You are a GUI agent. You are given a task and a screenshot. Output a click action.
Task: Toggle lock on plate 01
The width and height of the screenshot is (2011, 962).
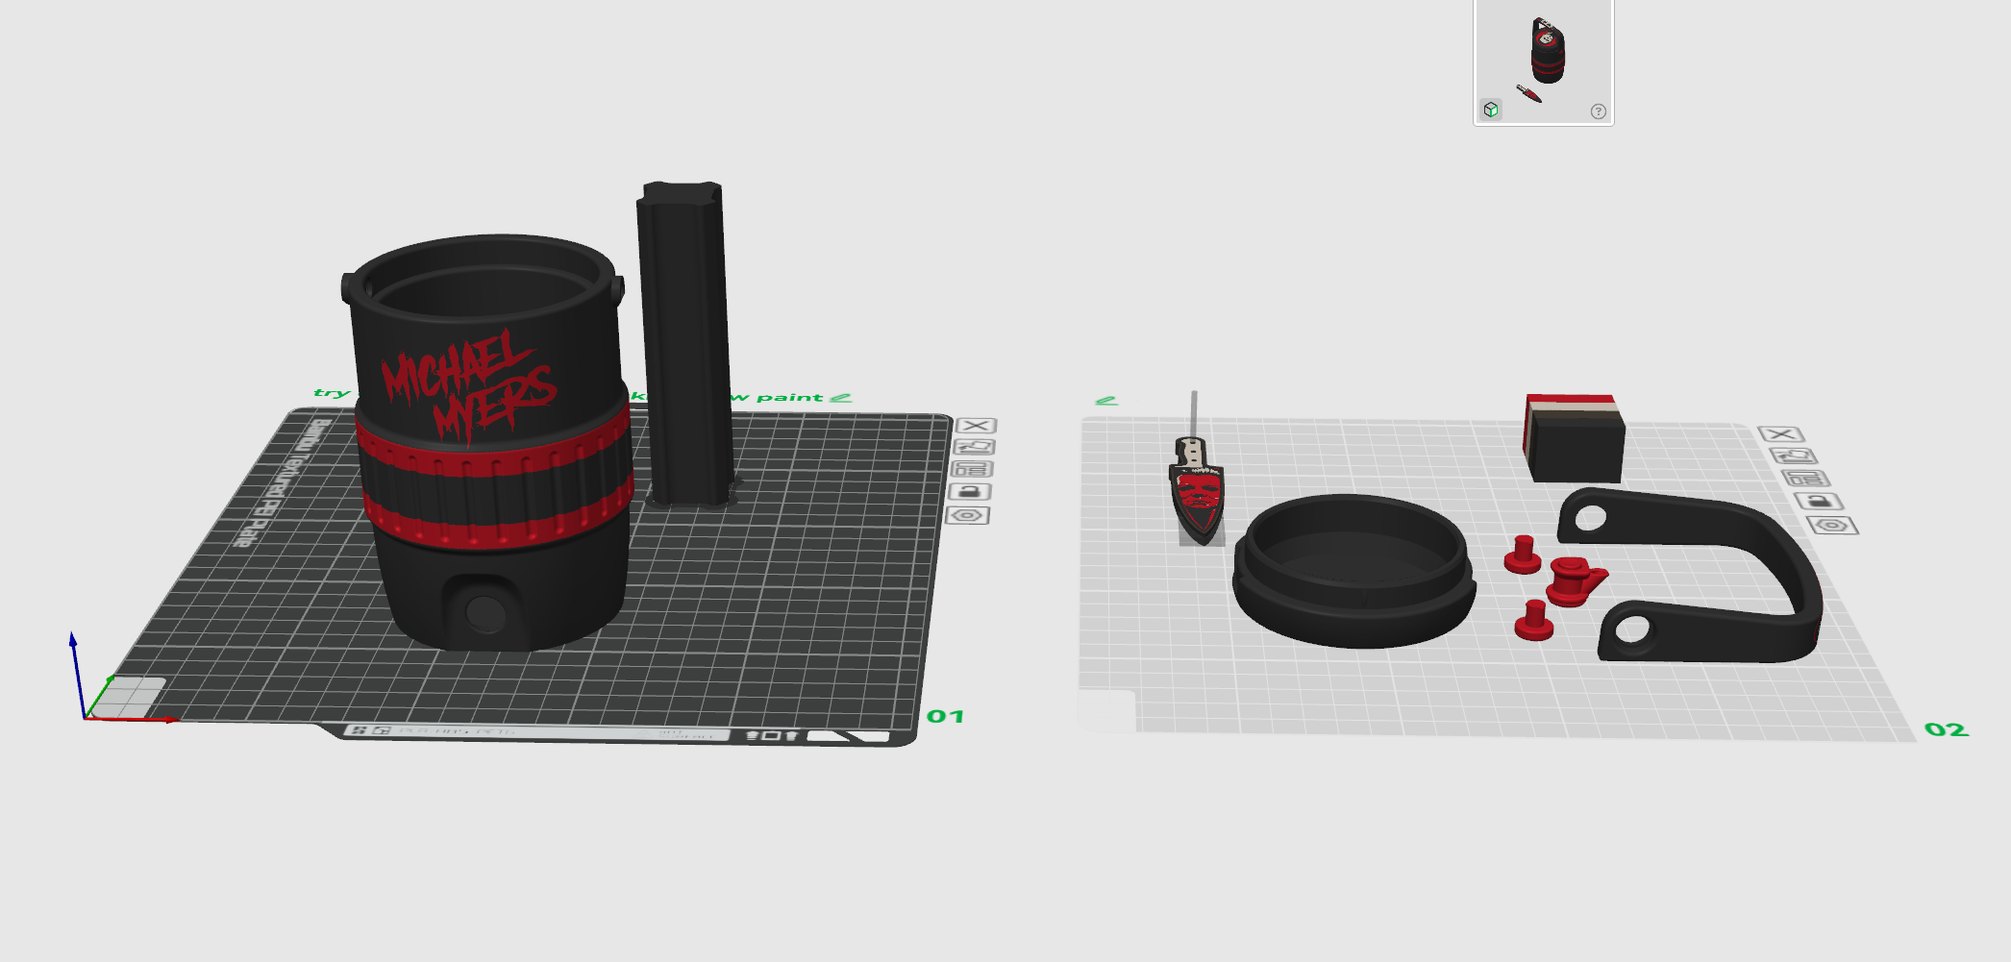pyautogui.click(x=970, y=492)
